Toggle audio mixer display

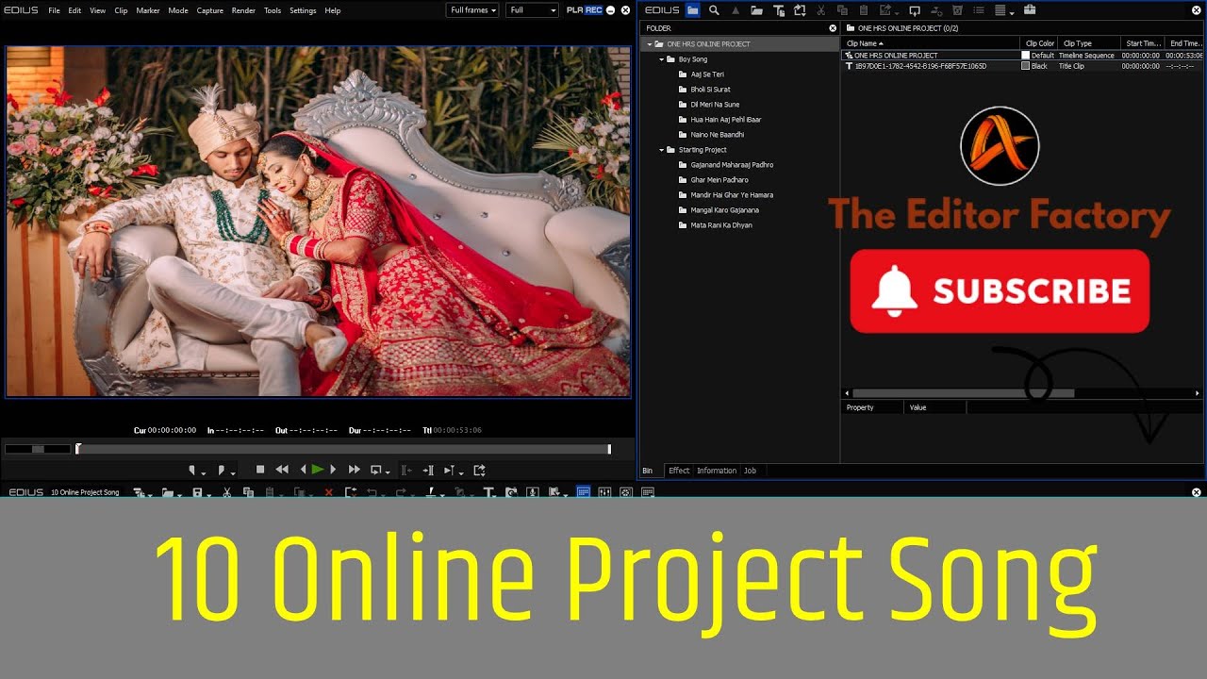[x=603, y=492]
